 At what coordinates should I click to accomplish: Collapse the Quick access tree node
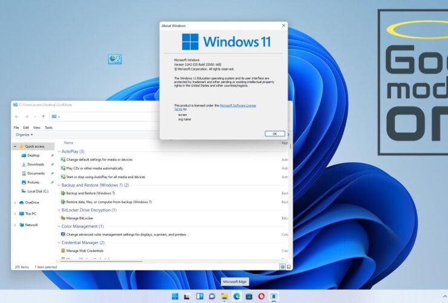[15, 147]
